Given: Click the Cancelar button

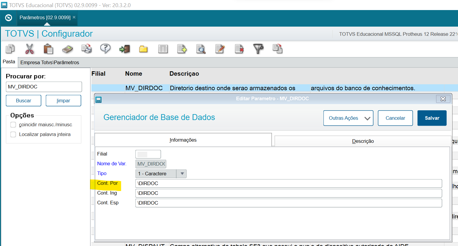Looking at the screenshot, I should tap(395, 118).
